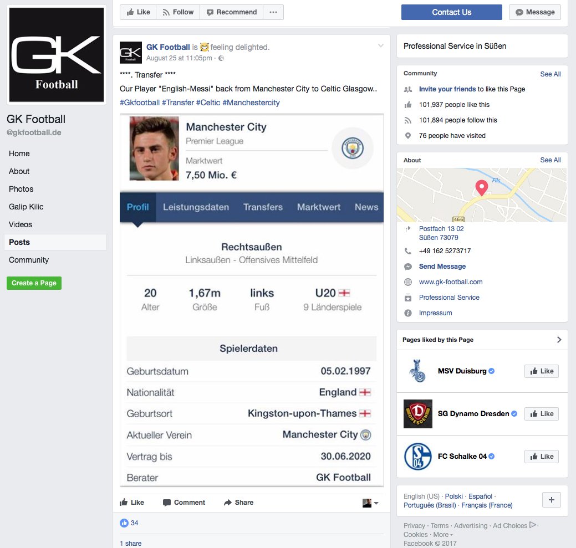The image size is (576, 548).
Task: Click Comment on the post
Action: point(184,502)
